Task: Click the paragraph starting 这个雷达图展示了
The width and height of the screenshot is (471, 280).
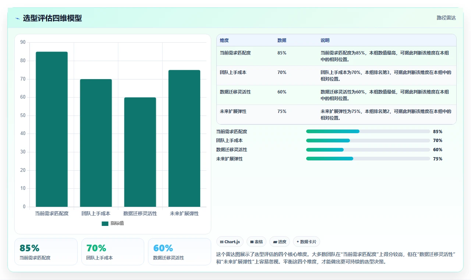Action: pyautogui.click(x=336, y=258)
